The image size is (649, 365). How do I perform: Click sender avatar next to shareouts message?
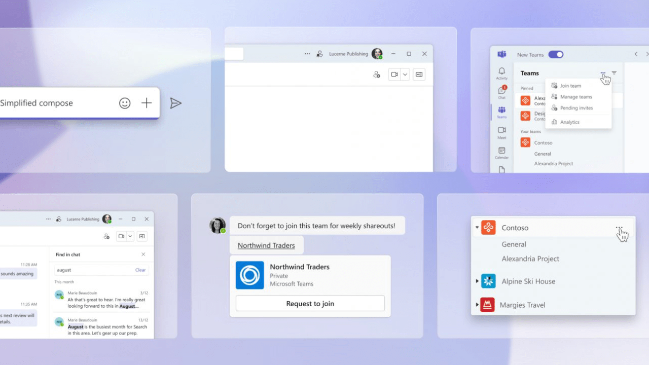pyautogui.click(x=218, y=226)
